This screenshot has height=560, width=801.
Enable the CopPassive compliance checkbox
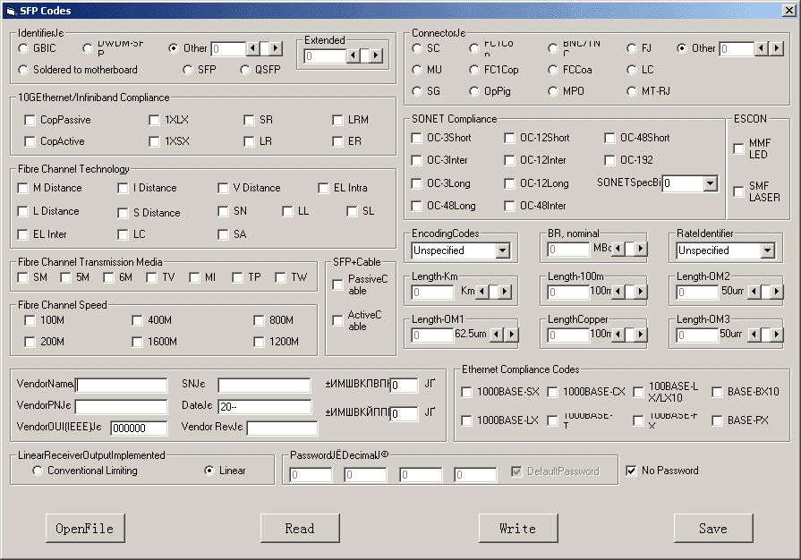[x=30, y=120]
